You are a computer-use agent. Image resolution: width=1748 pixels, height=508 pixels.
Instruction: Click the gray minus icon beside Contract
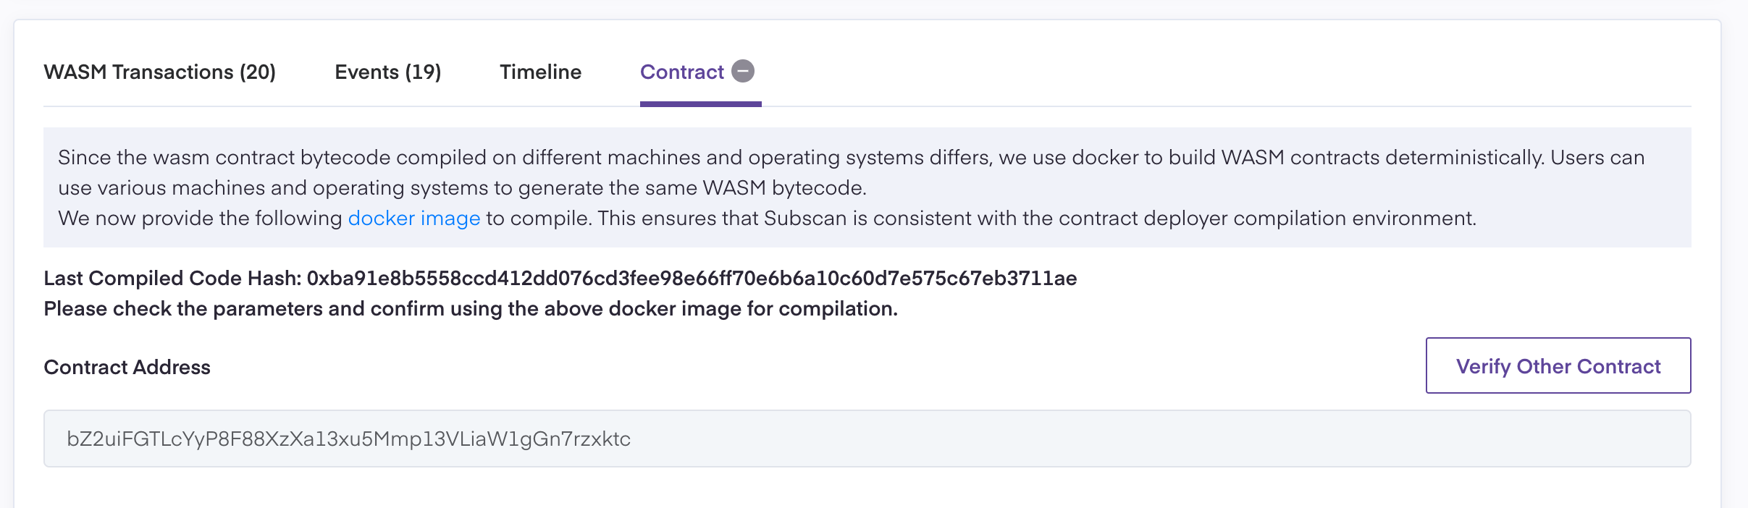743,71
